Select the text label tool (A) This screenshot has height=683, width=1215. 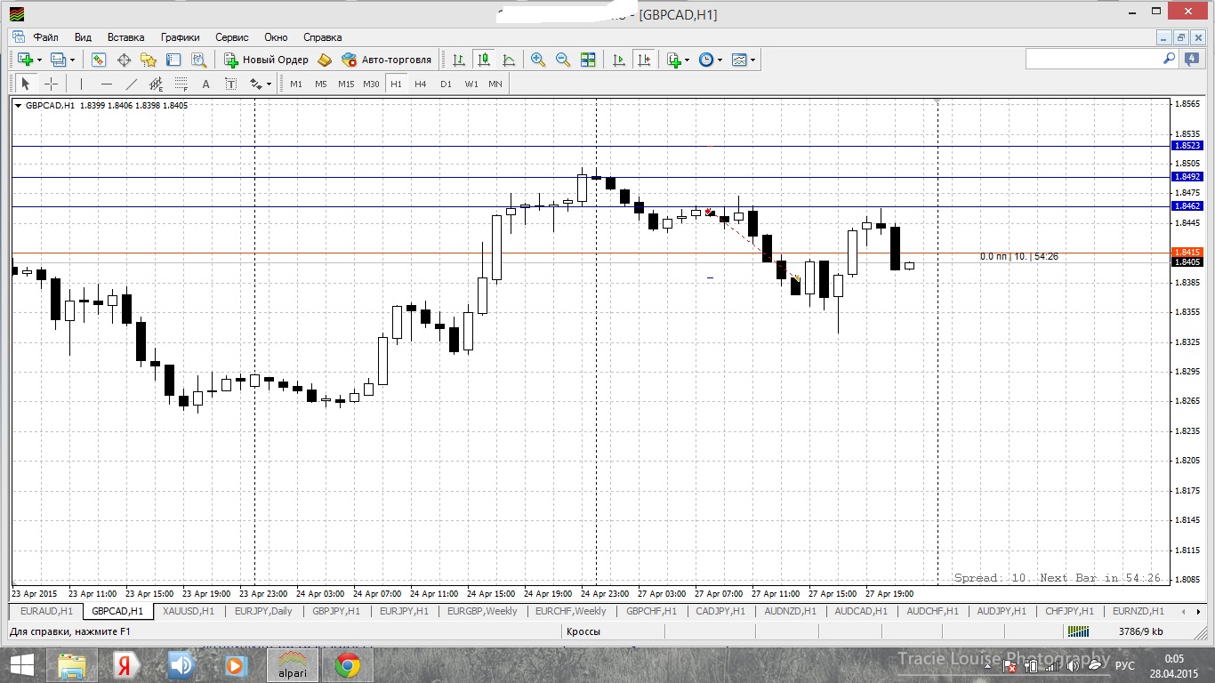[x=205, y=84]
